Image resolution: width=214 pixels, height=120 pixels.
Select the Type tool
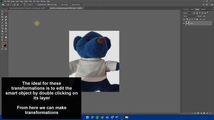(x=2, y=34)
